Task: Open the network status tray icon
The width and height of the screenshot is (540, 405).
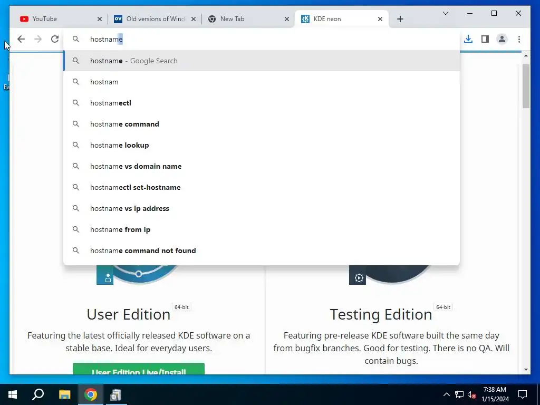Action: tap(459, 394)
